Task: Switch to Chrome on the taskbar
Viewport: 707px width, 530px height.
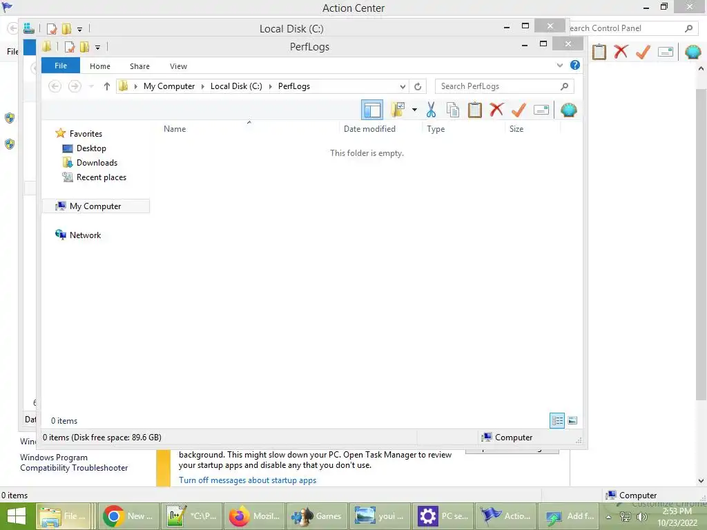Action: (x=128, y=516)
